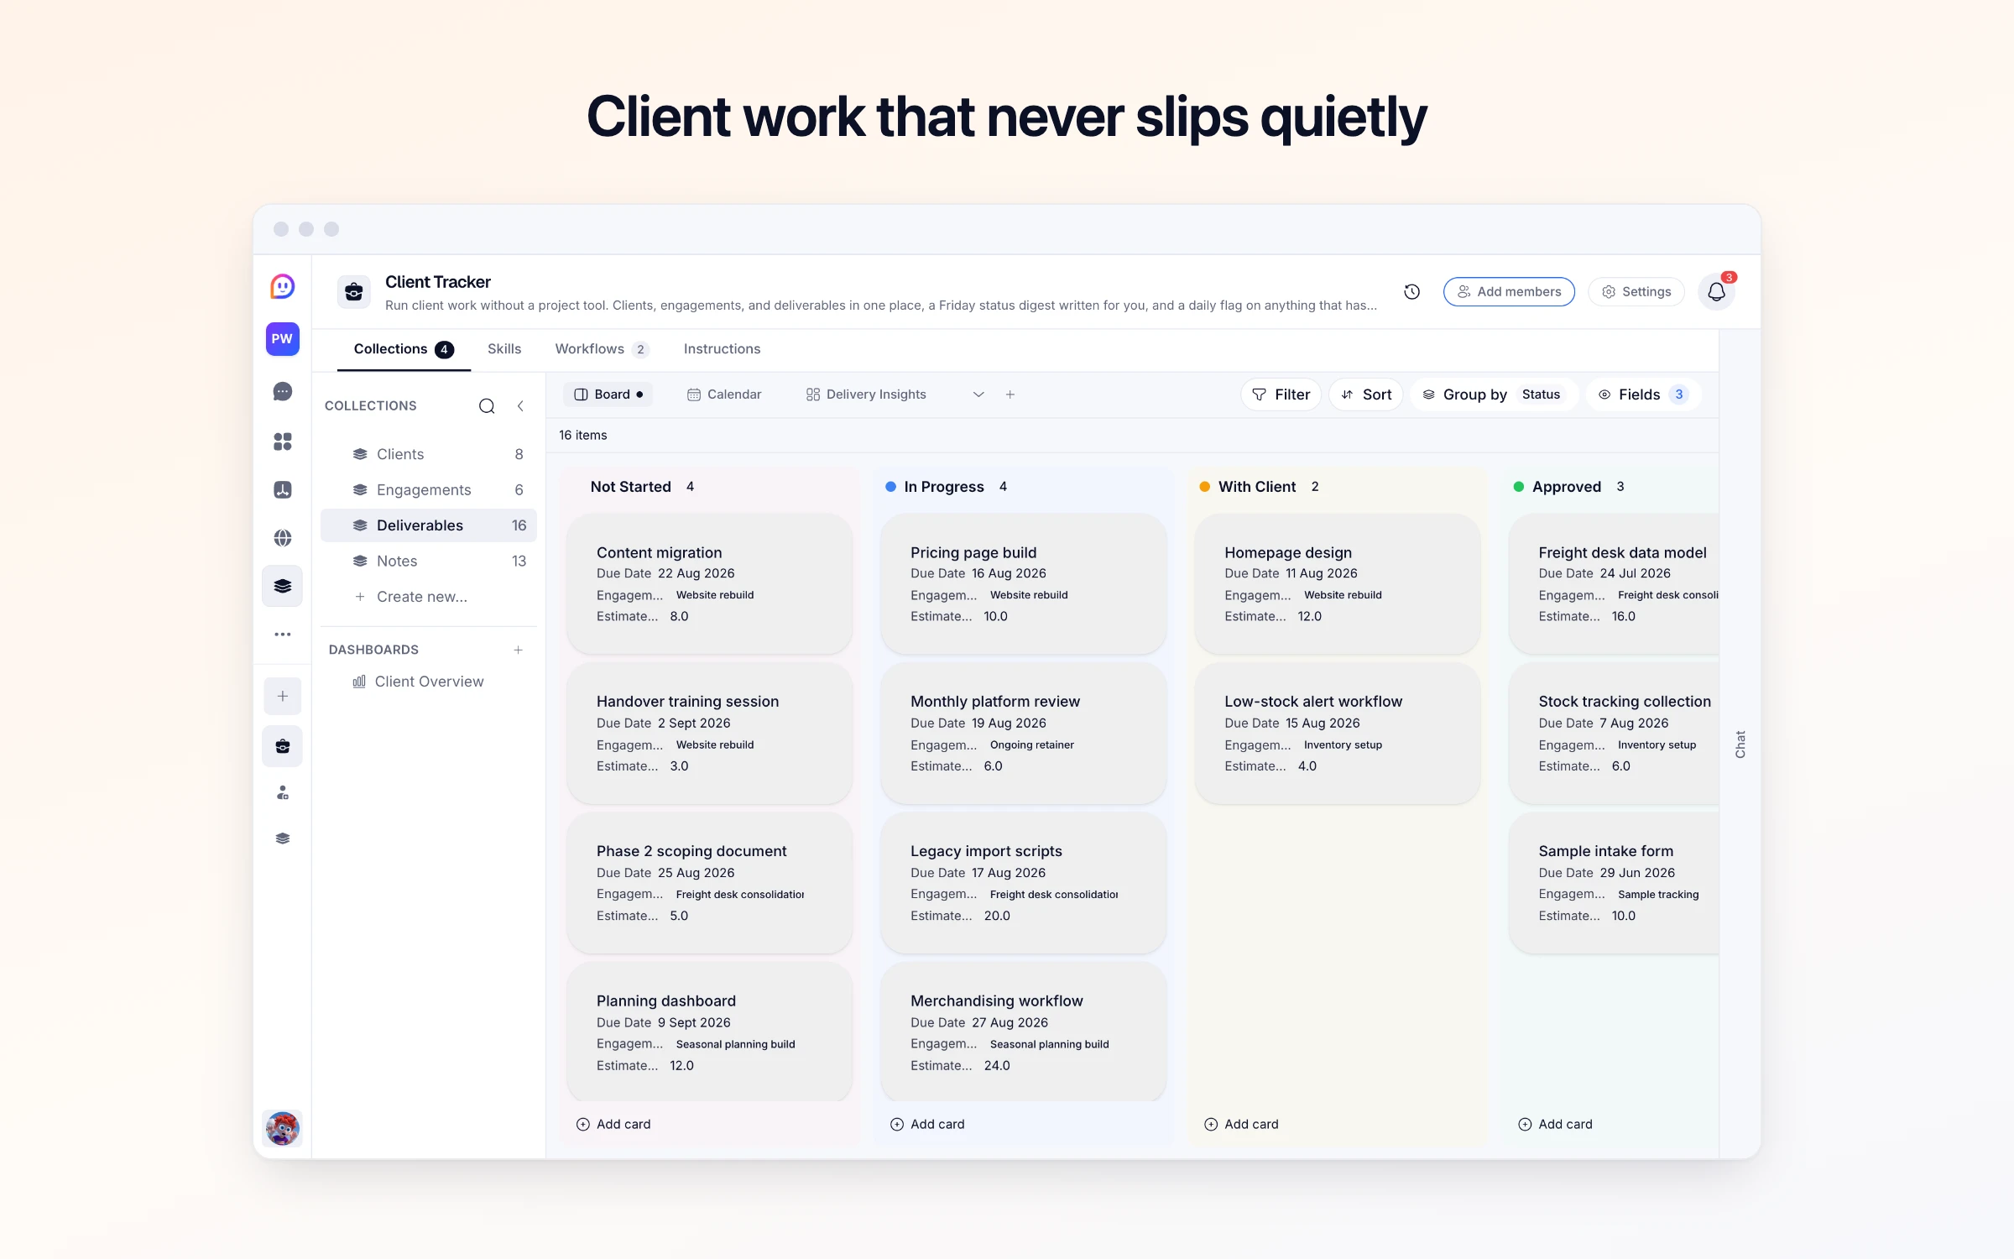Open the Client Overview dashboard
2014x1259 pixels.
(x=429, y=682)
